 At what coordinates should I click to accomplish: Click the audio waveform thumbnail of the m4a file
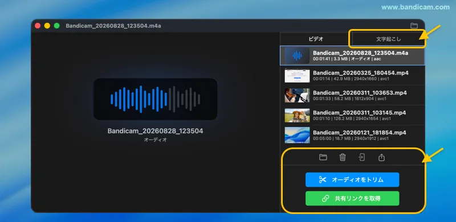point(297,56)
